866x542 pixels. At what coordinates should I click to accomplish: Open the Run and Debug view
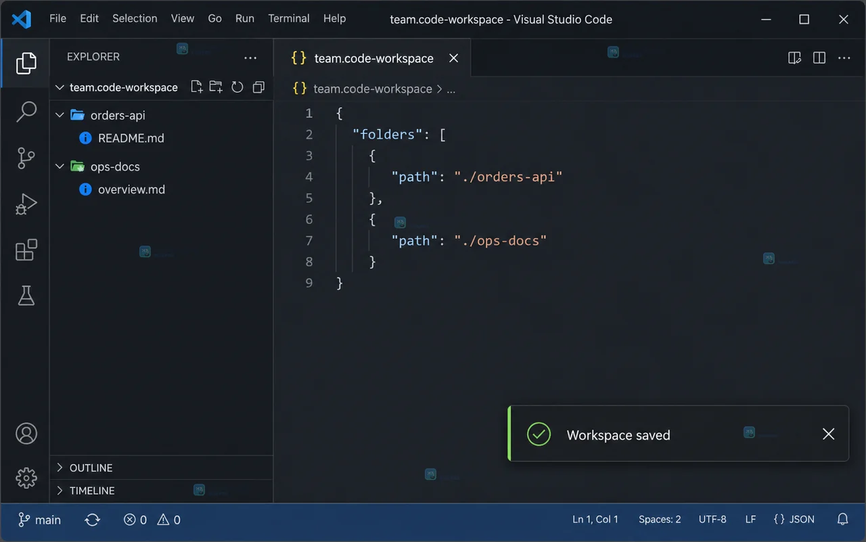click(x=26, y=204)
